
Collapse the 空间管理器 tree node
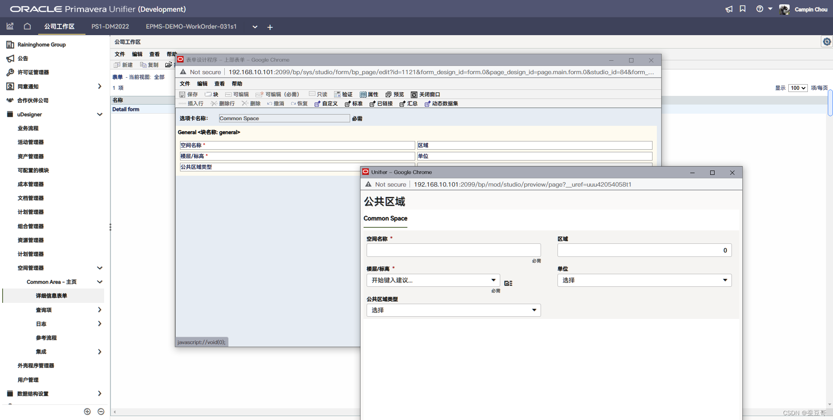pyautogui.click(x=100, y=268)
